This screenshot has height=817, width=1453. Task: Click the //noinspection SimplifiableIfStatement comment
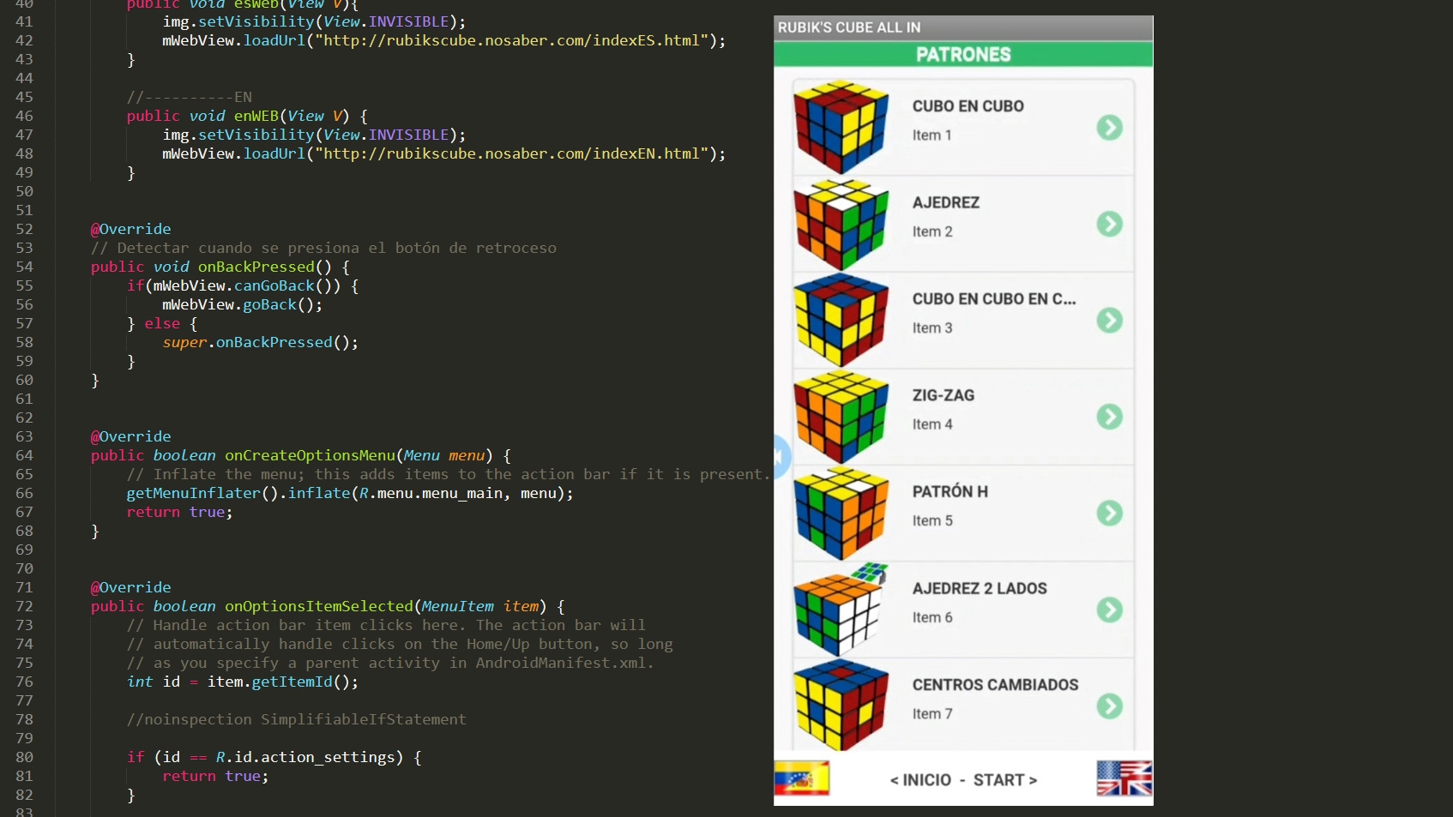tap(296, 719)
